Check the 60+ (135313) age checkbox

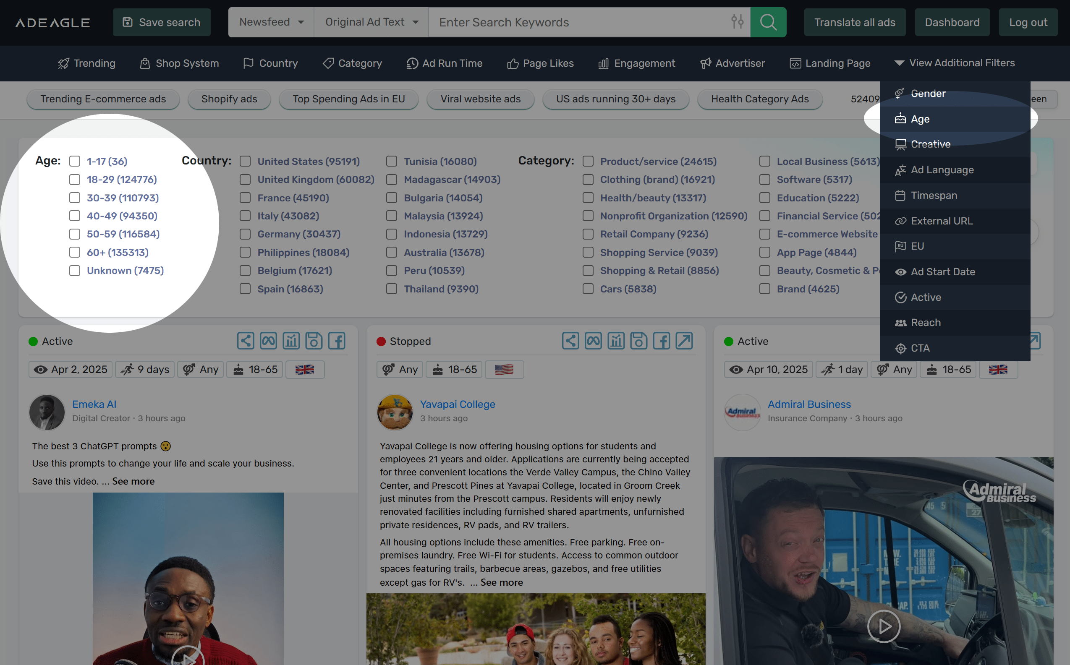coord(75,253)
